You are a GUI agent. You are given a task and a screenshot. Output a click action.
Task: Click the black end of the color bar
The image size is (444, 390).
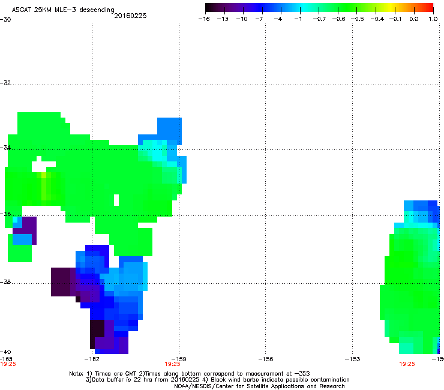coord(209,8)
